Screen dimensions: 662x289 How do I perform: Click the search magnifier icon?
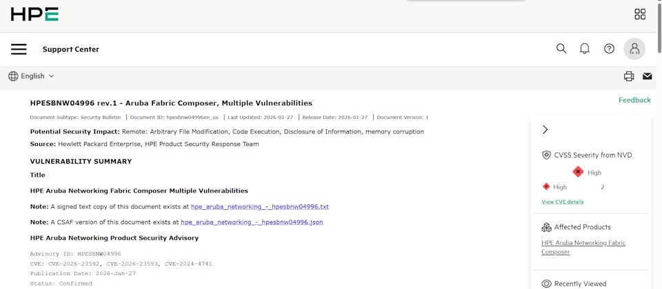[x=561, y=49]
